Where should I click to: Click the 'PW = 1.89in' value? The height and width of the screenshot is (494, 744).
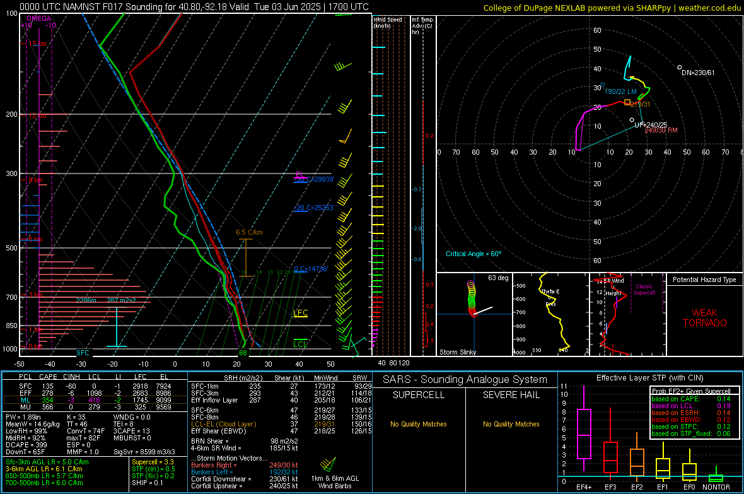coord(23,417)
